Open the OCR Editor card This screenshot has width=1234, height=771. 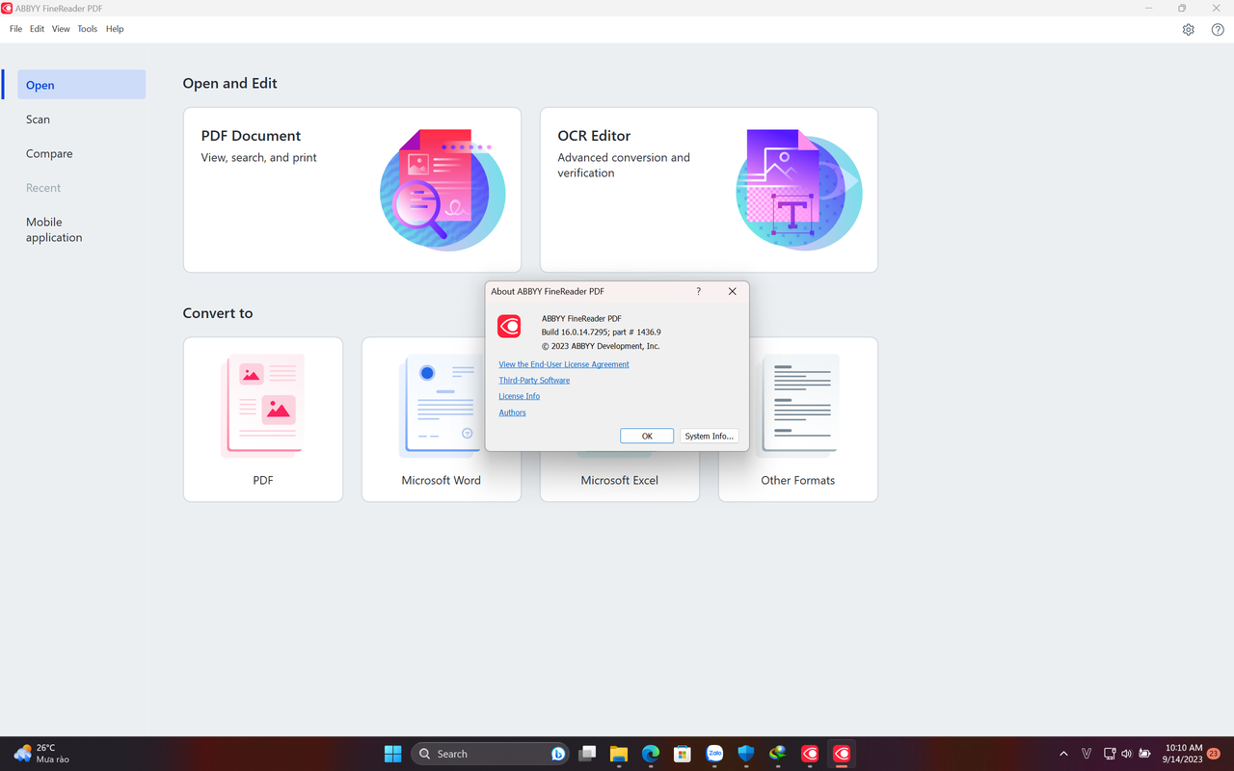709,190
